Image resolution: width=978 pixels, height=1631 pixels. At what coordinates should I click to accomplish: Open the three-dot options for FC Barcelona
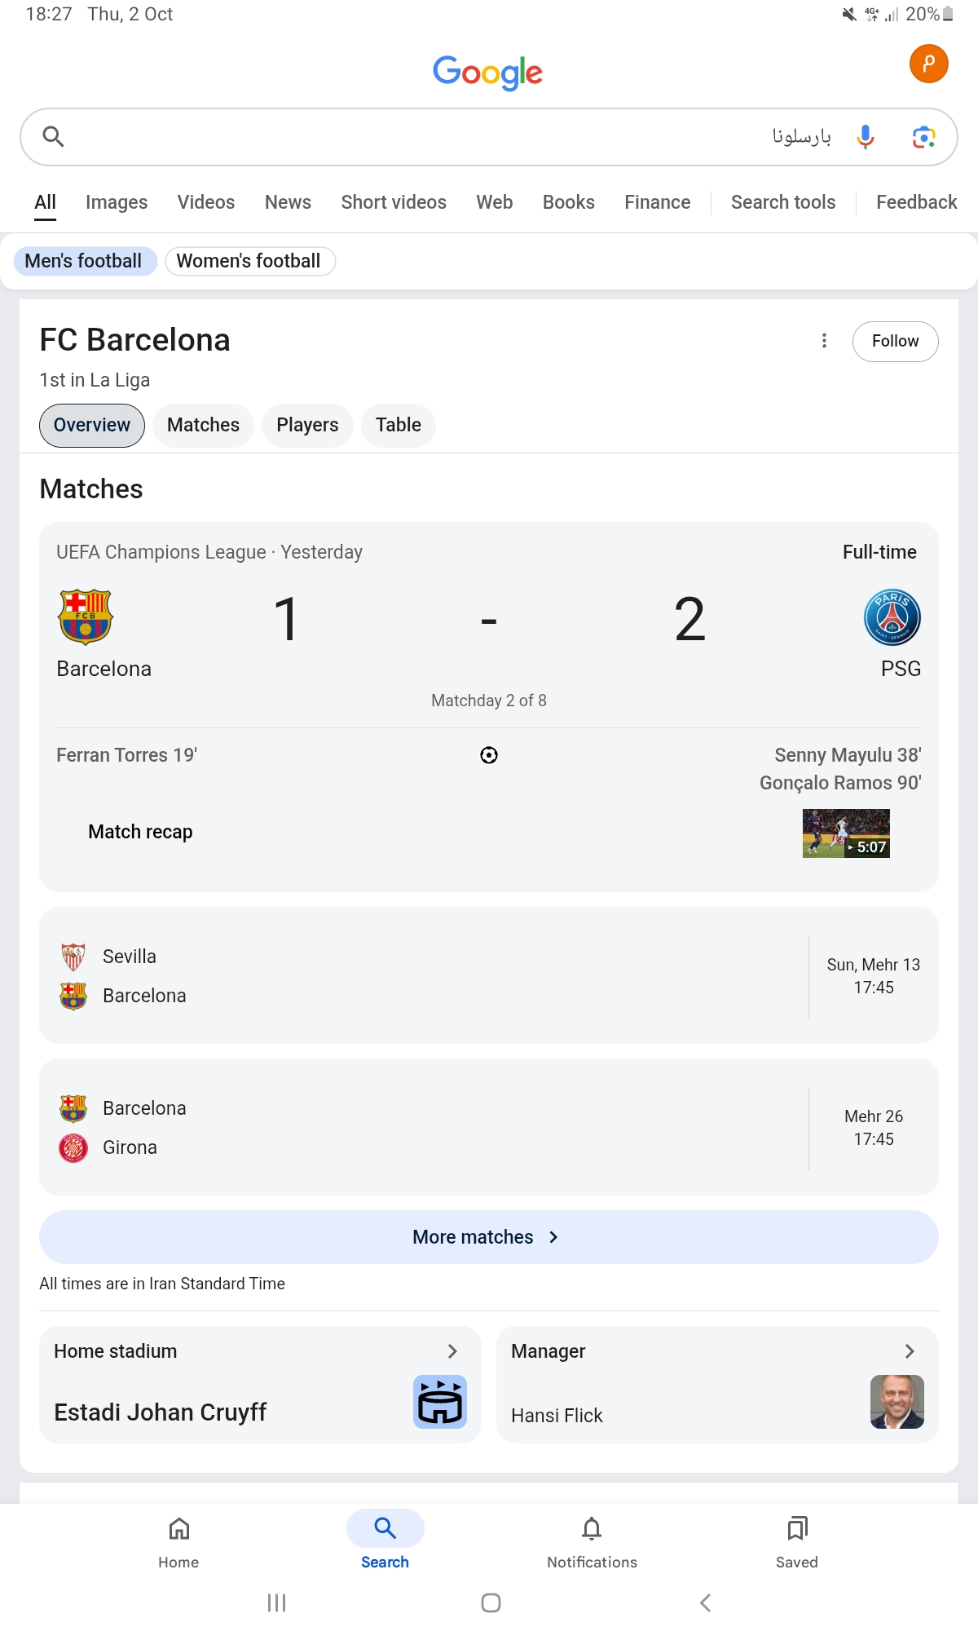click(x=824, y=341)
